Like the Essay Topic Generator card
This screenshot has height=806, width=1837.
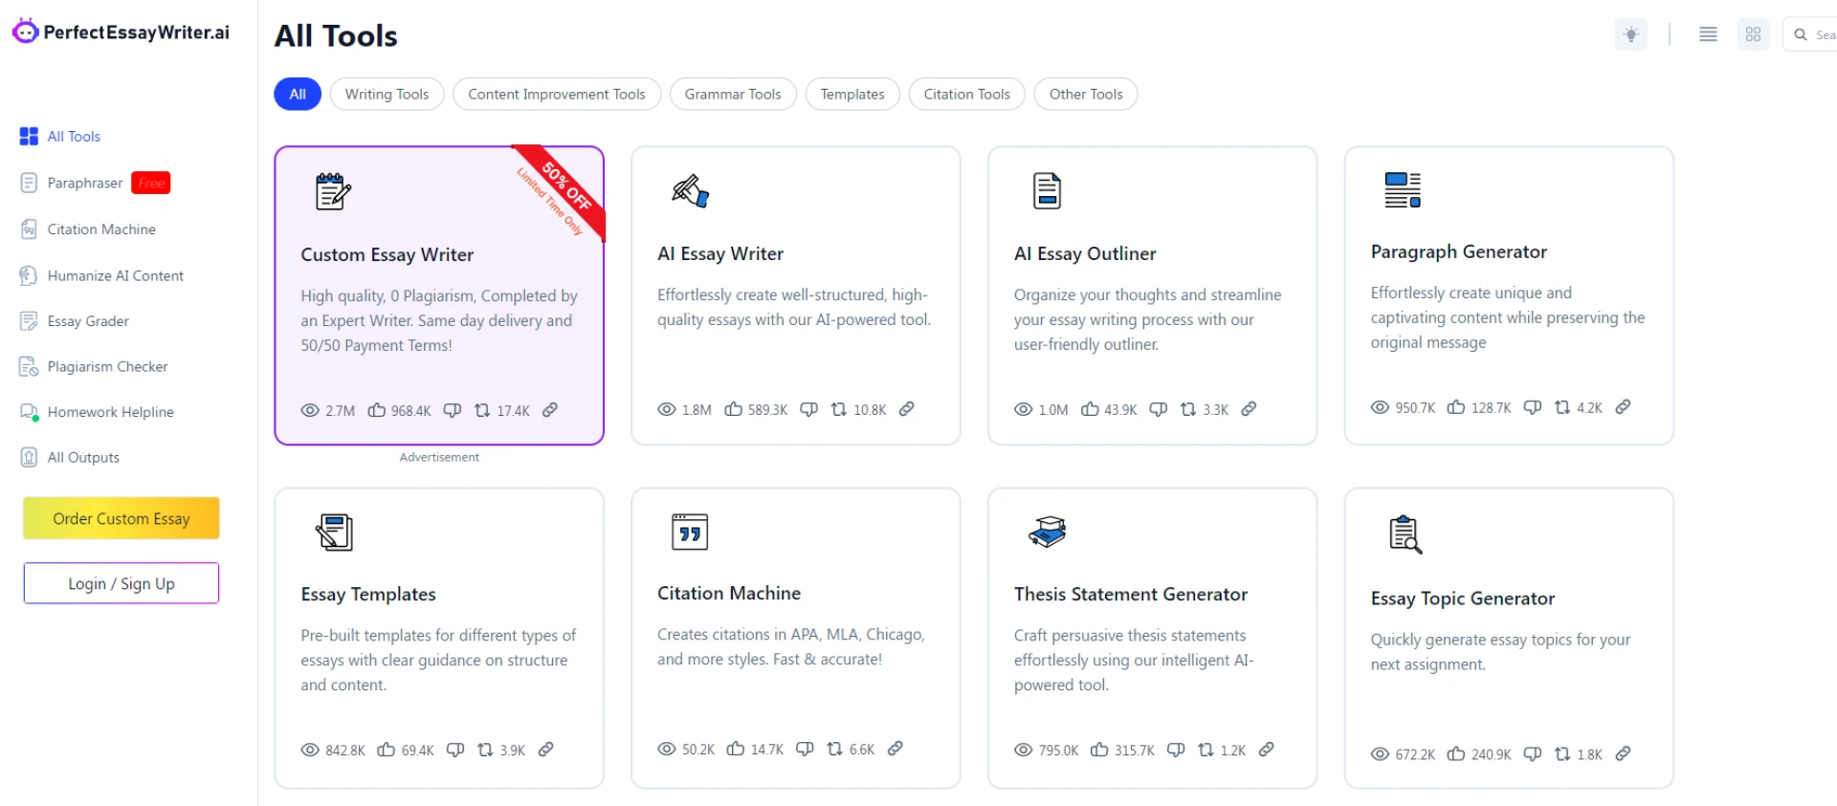1456,754
